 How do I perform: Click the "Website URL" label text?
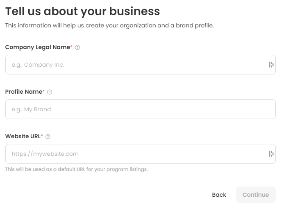(x=23, y=136)
